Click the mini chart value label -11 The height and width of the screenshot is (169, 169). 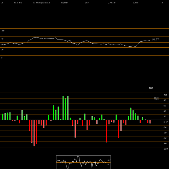pyautogui.click(x=109, y=160)
